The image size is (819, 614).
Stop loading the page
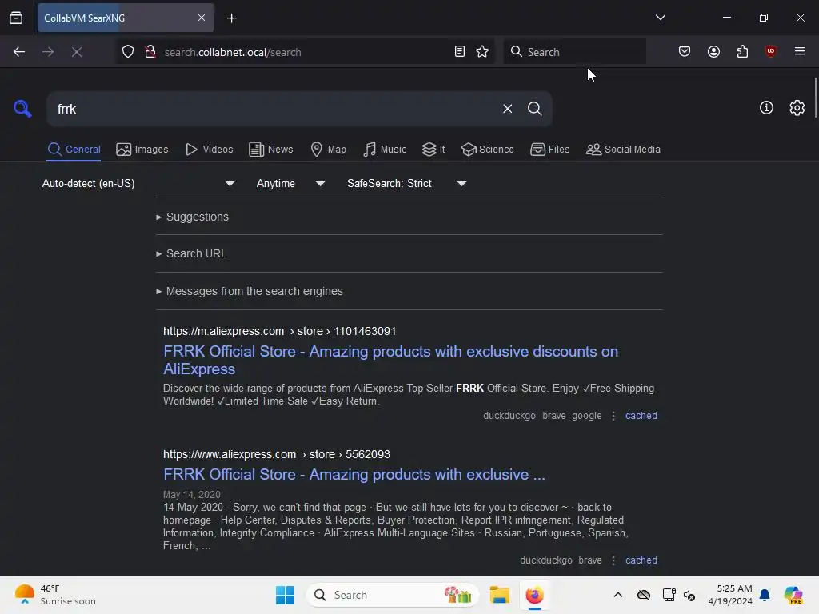(x=77, y=52)
